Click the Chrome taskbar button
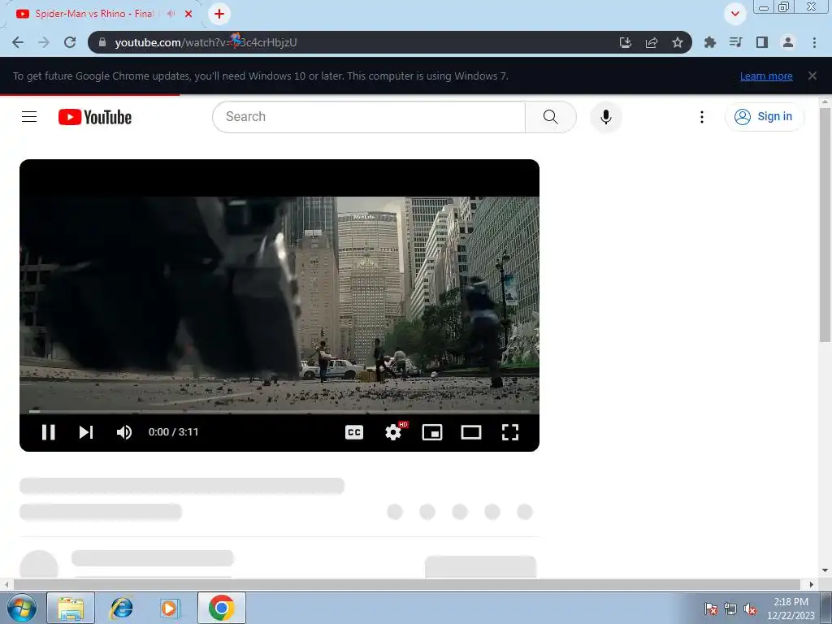Screen dimensions: 832x624 click(221, 608)
